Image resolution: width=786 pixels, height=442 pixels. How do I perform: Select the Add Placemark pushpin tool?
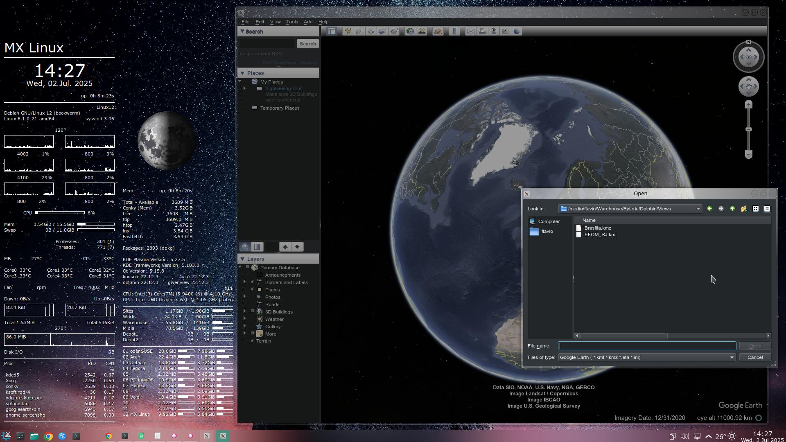[348, 32]
